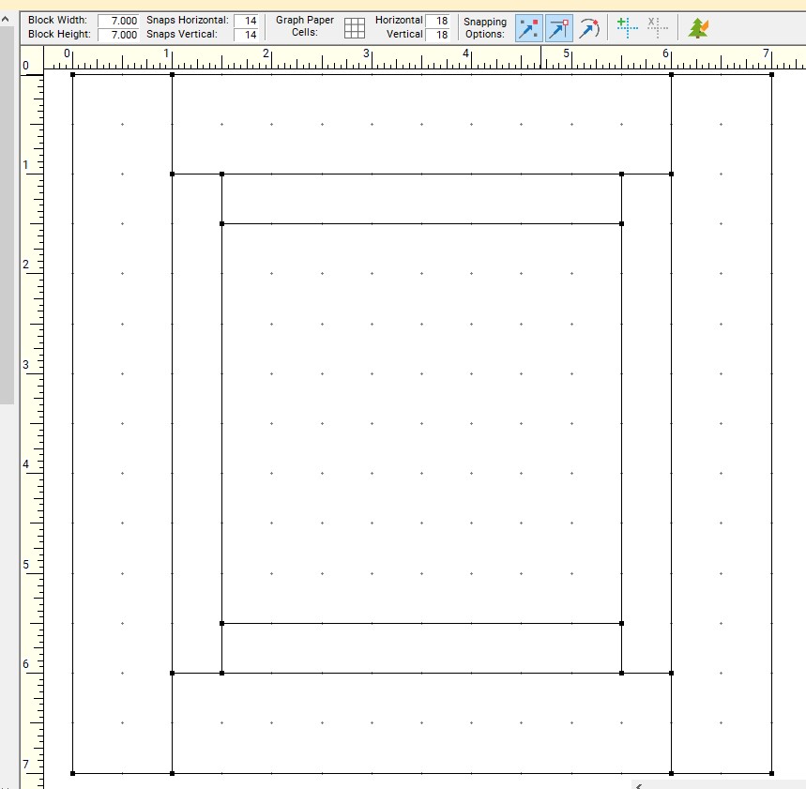Toggle snap to nodes of drawing option
The image size is (806, 789).
pos(558,28)
